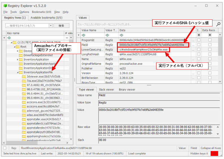Viewport: 224px width, 159px height.
Task: Select the appsharinghookco|7a1b2da key folder
Action: click(45, 136)
